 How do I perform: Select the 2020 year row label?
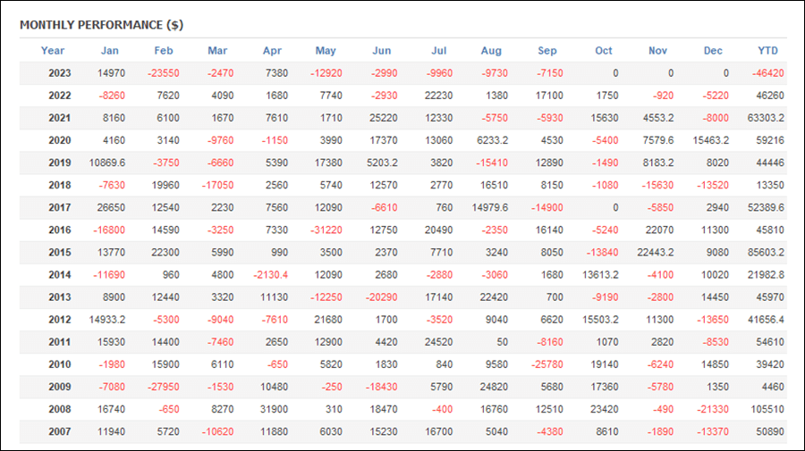click(x=60, y=140)
